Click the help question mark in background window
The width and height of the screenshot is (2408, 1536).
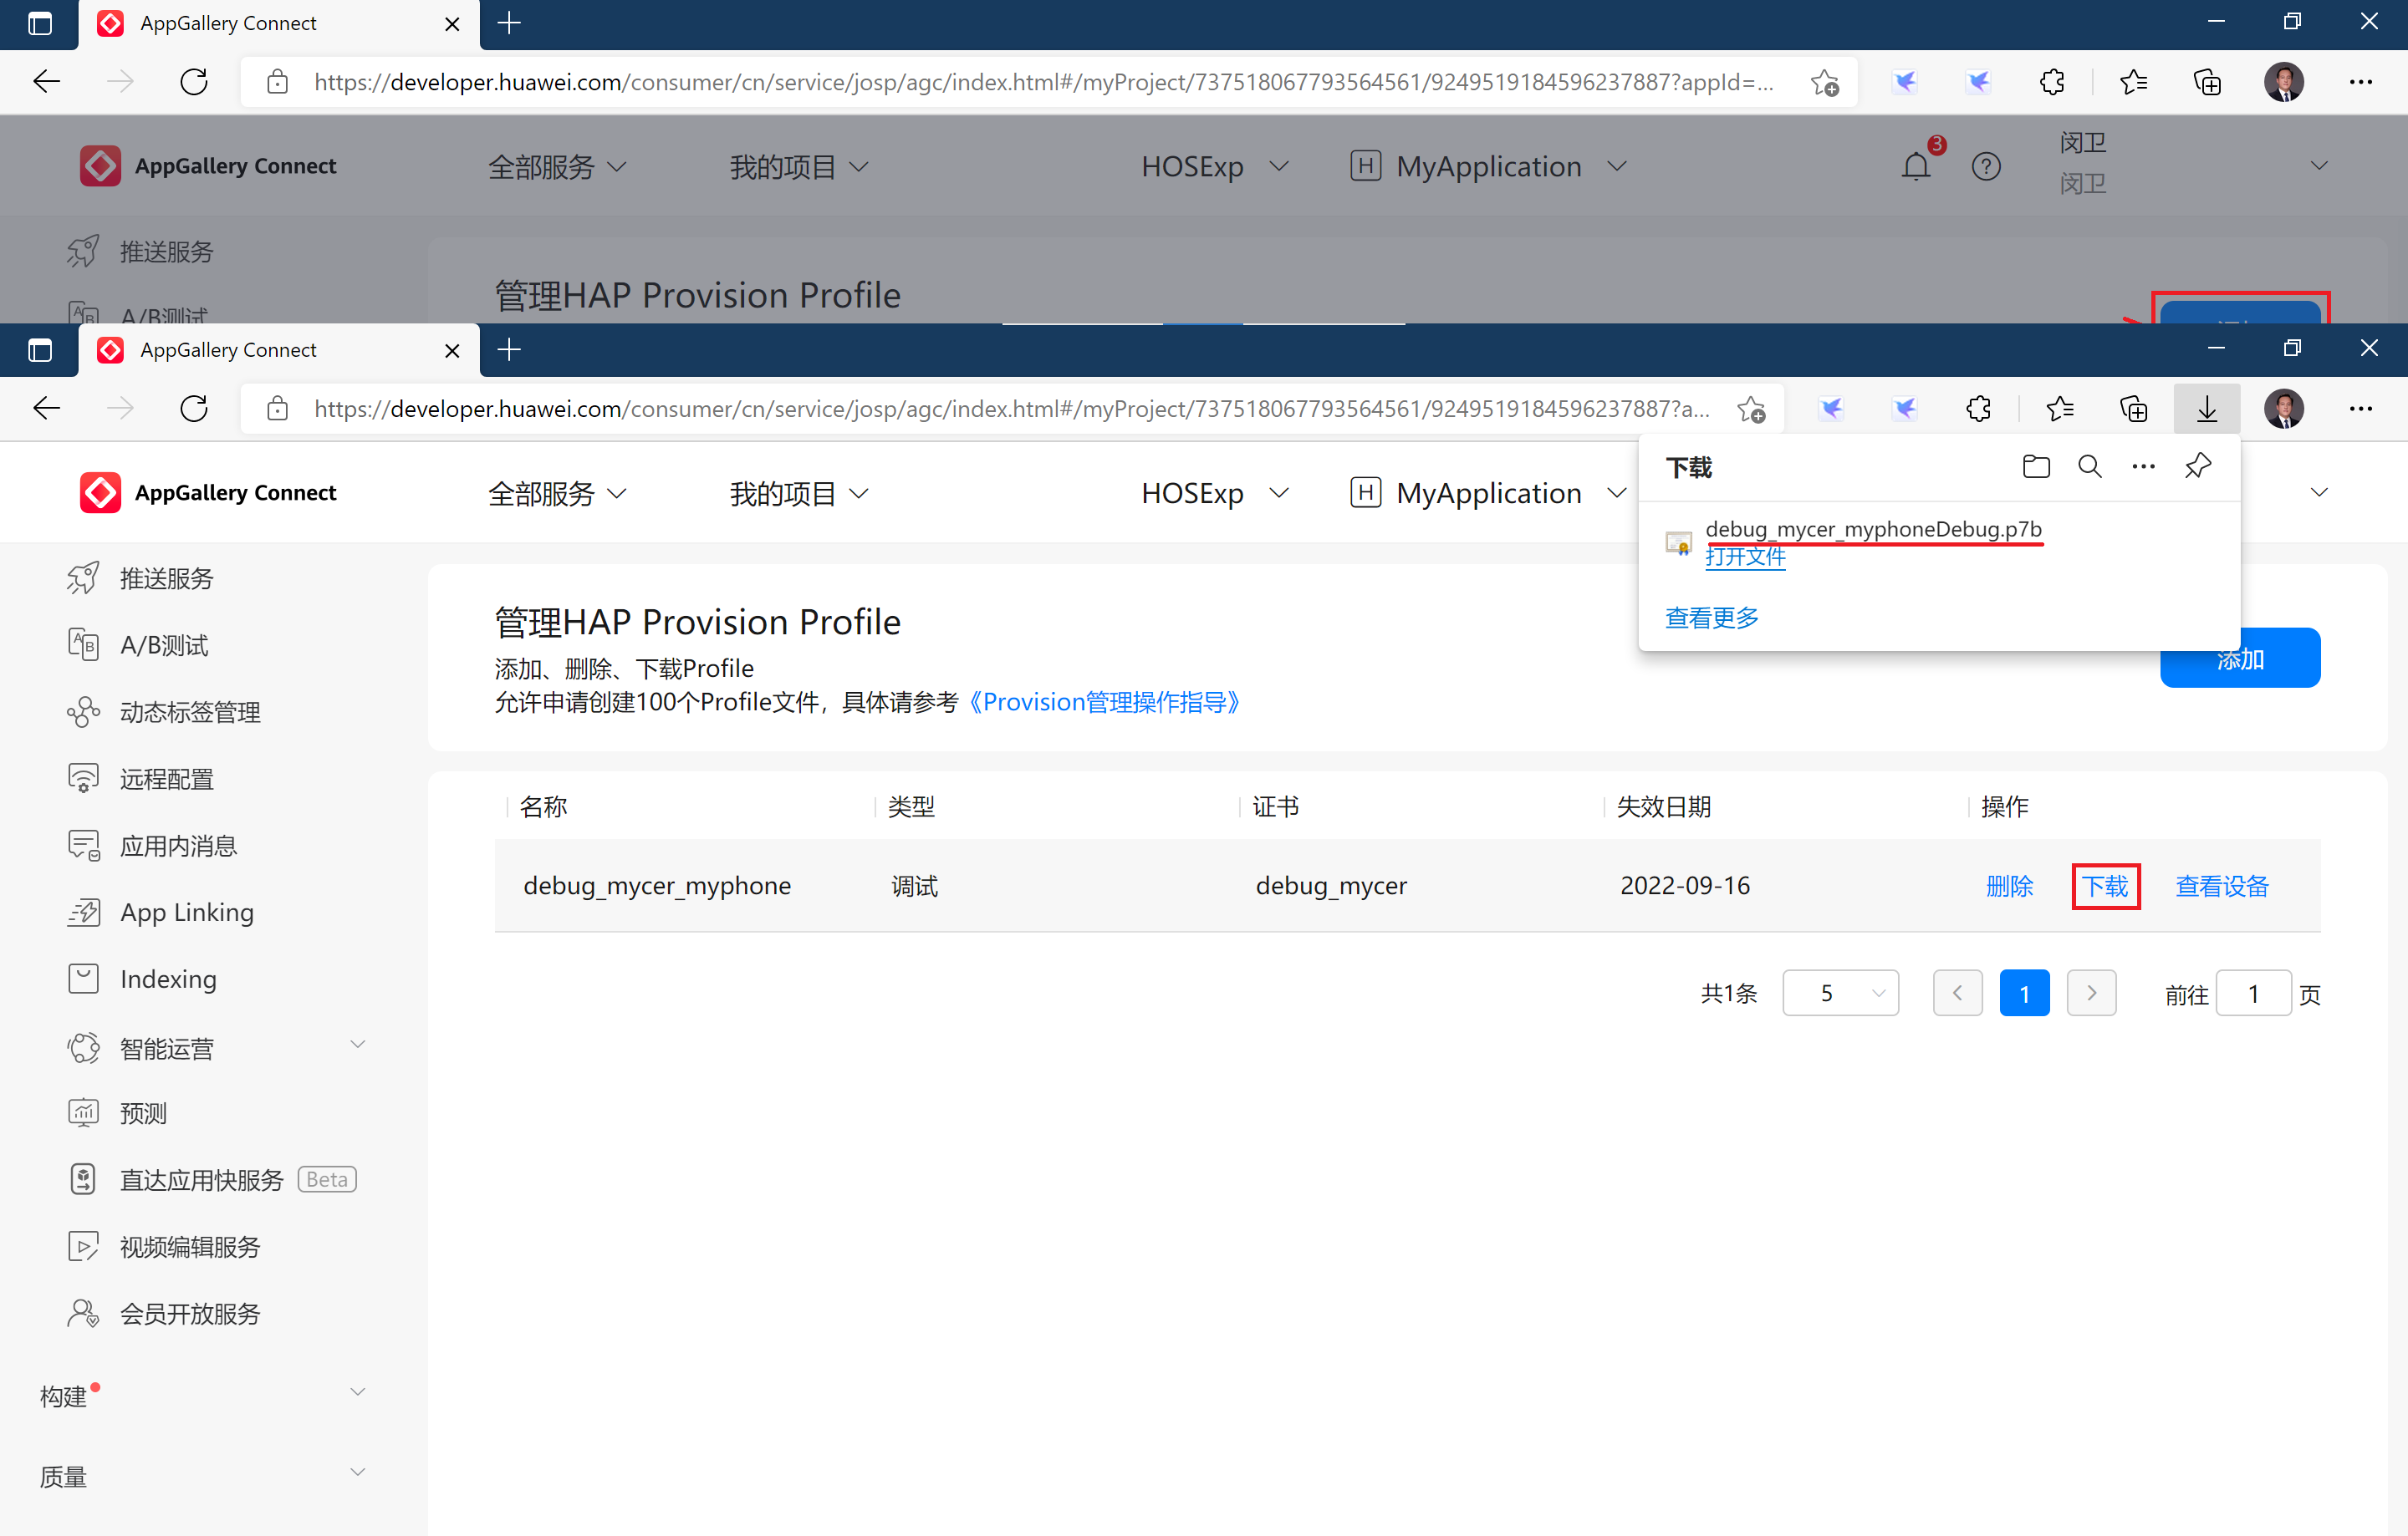[x=1986, y=166]
